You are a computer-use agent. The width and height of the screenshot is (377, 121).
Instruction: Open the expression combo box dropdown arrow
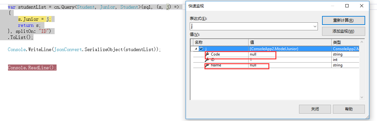pyautogui.click(x=315, y=26)
